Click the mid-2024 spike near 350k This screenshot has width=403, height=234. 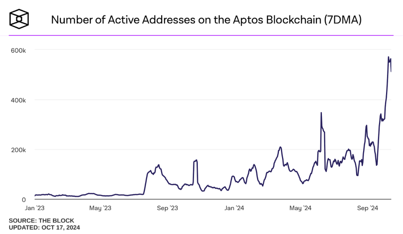(x=321, y=113)
